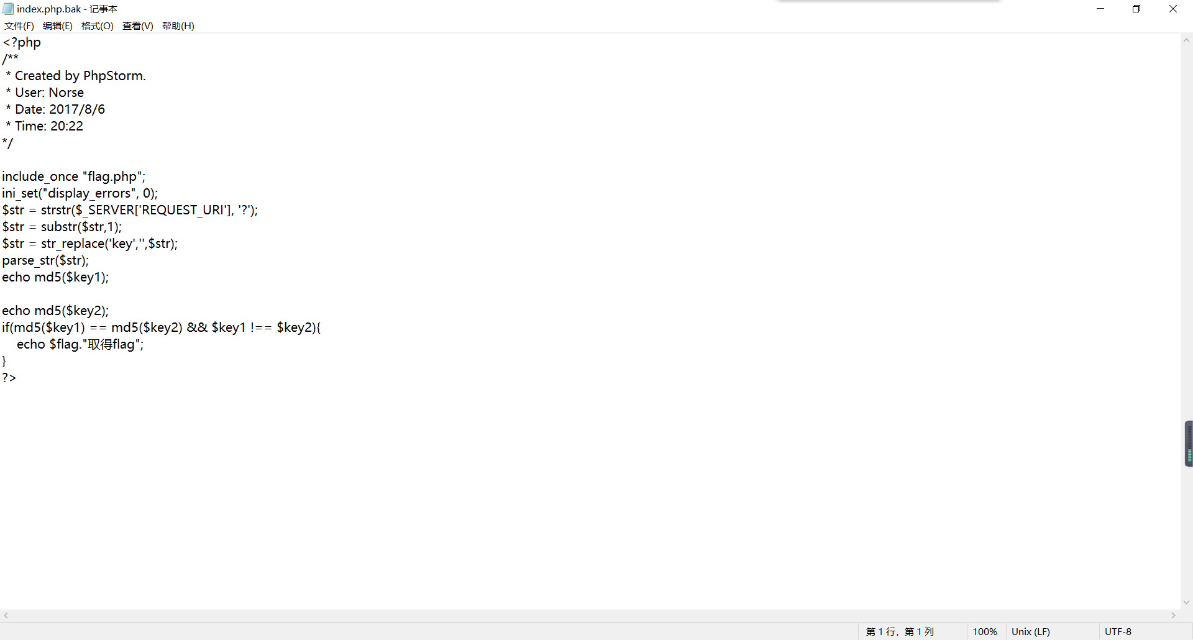
Task: Open the 文件(F) menu
Action: pyautogui.click(x=19, y=26)
